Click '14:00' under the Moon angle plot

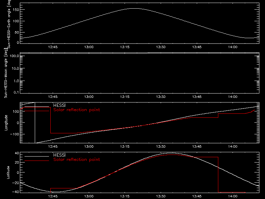[233, 97]
